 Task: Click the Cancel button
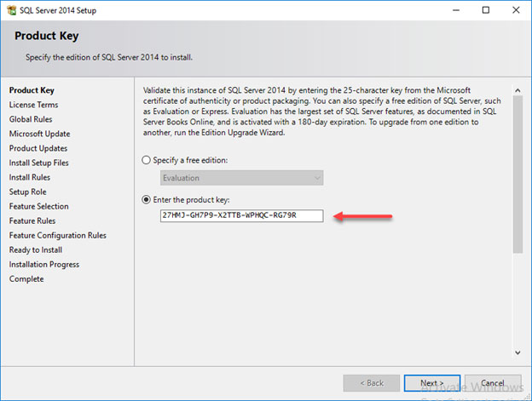click(x=493, y=383)
